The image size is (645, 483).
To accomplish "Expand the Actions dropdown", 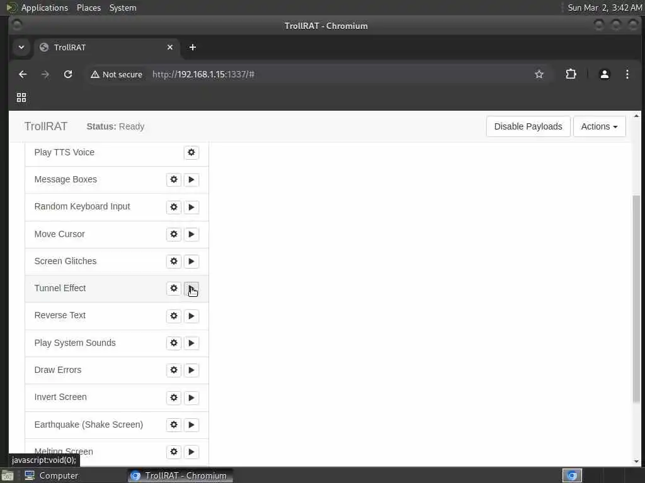I will (600, 126).
